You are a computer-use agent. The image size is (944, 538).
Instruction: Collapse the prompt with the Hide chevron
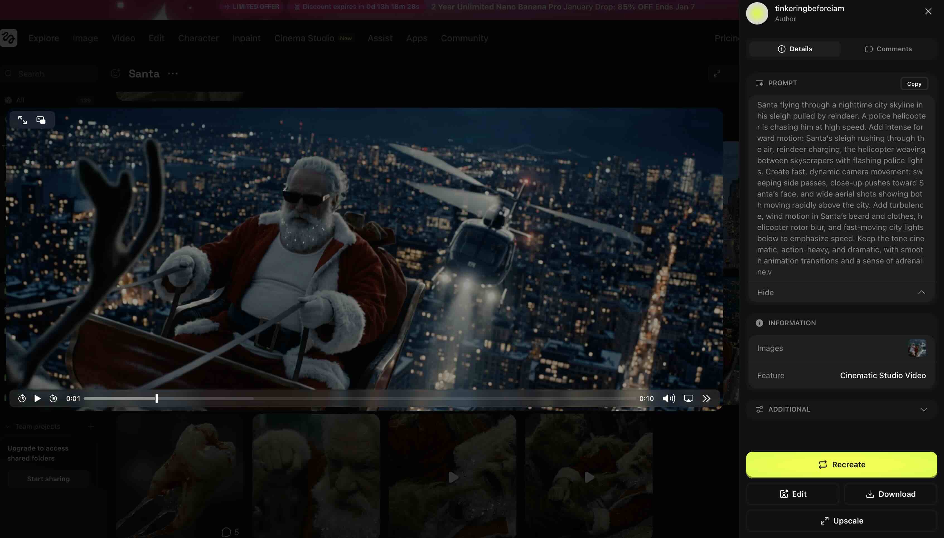point(921,292)
